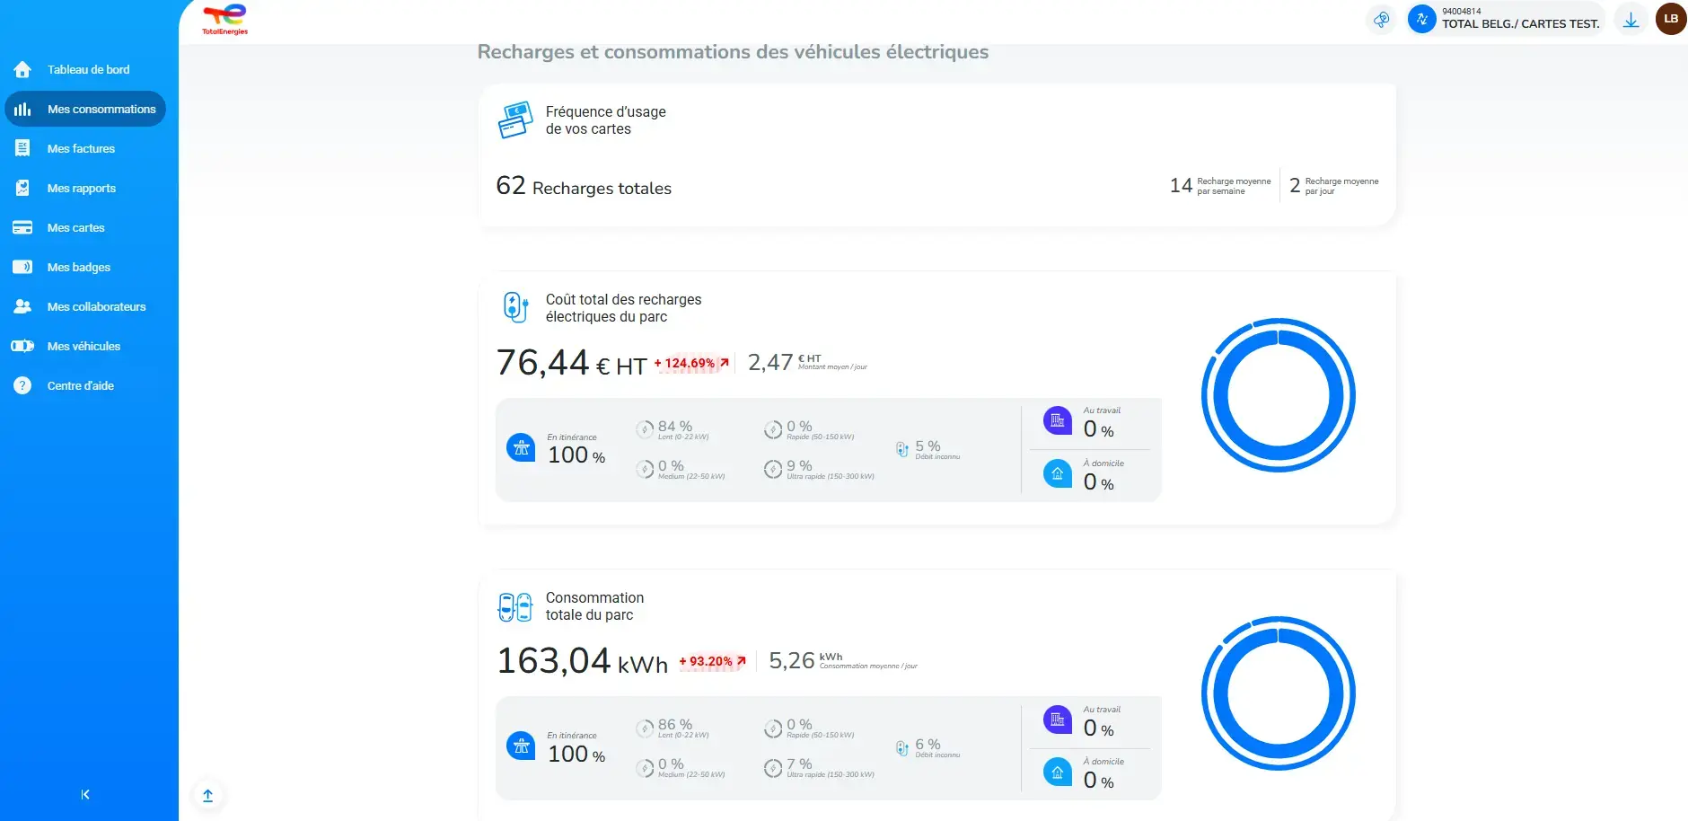Select the Mes badges badge icon
This screenshot has height=821, width=1688.
tap(22, 266)
